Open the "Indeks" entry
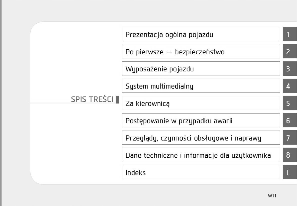This screenshot has width=297, height=206. pos(201,172)
